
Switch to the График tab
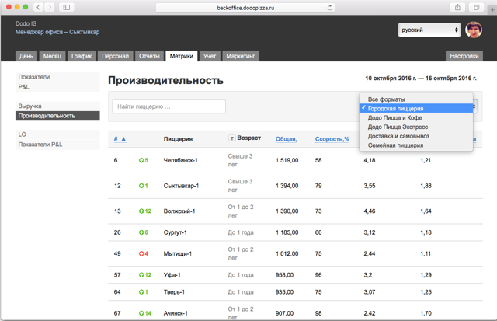(82, 56)
